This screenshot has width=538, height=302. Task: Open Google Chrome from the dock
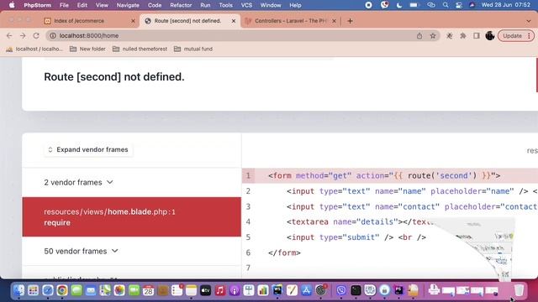[62, 290]
